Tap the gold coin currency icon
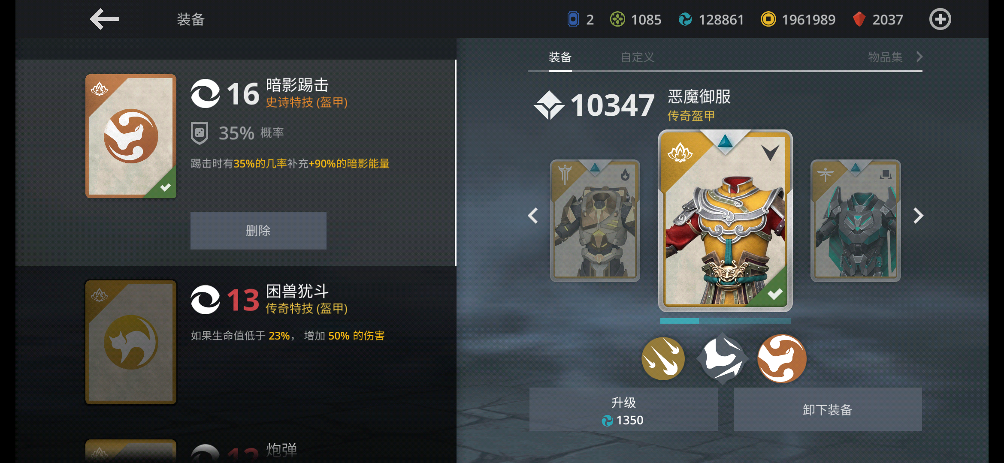The height and width of the screenshot is (463, 1004). [x=768, y=19]
